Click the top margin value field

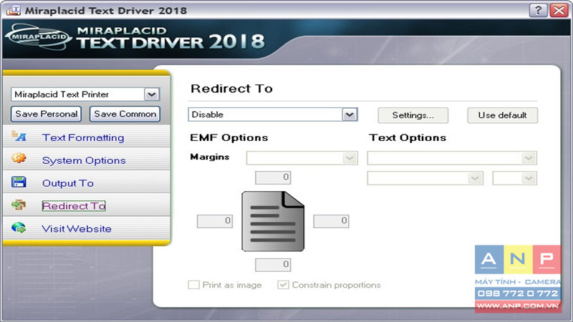click(273, 177)
